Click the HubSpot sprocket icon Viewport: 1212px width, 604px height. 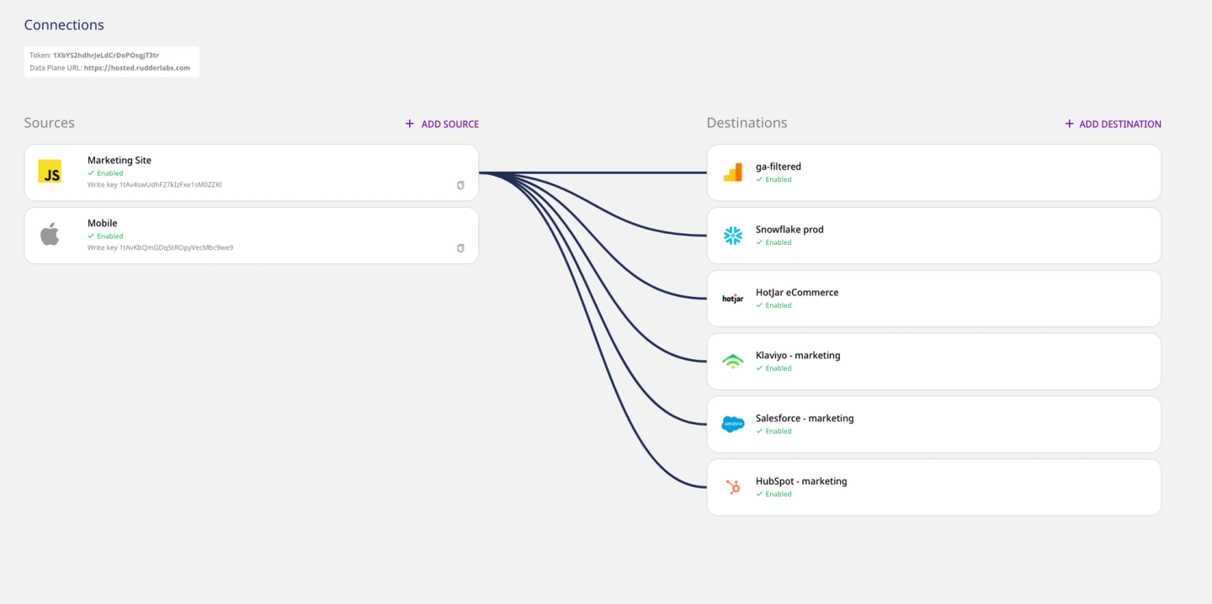click(733, 486)
